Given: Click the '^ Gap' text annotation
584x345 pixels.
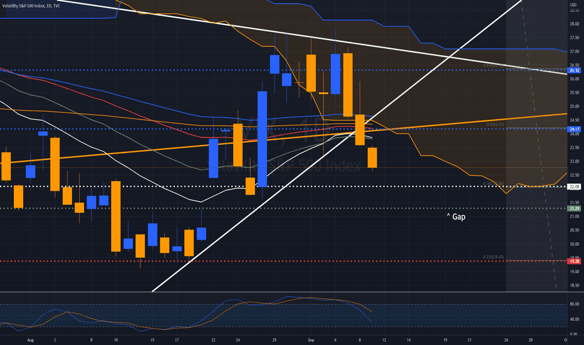Looking at the screenshot, I should pyautogui.click(x=456, y=216).
